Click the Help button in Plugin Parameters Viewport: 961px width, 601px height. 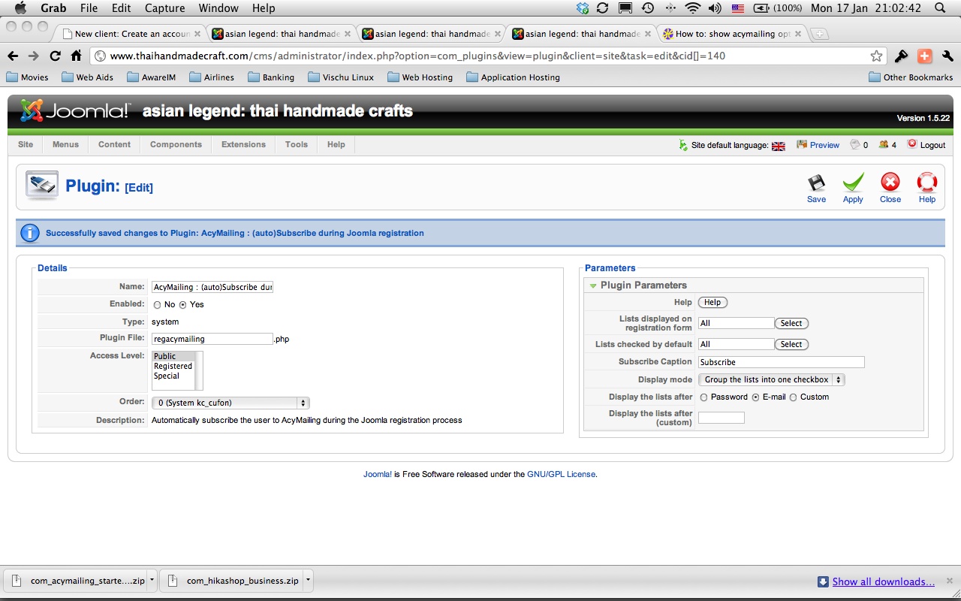(712, 303)
